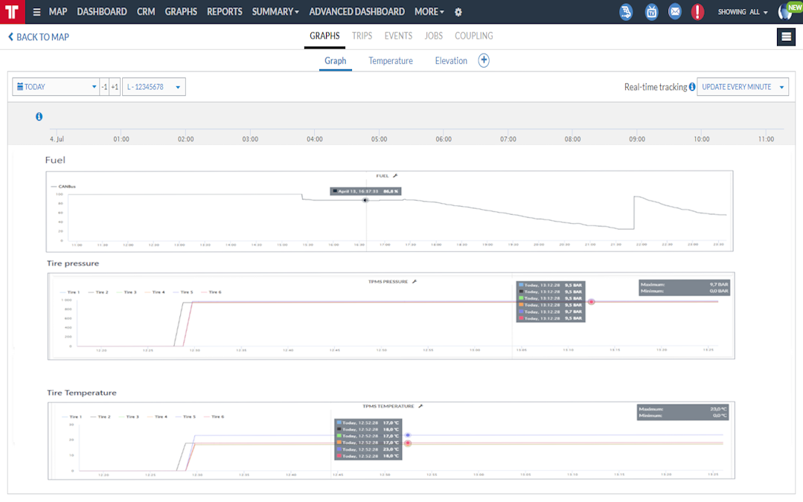
Task: Go back to map link
Action: (x=39, y=37)
